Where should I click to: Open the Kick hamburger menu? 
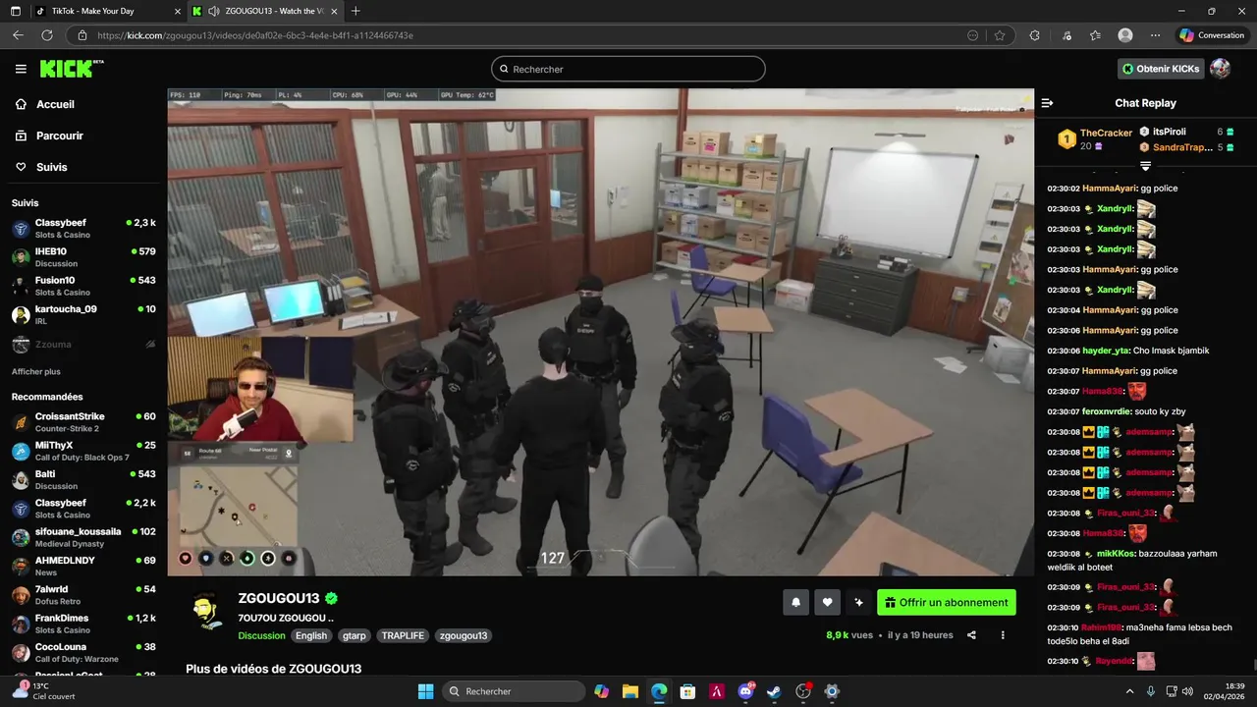[21, 69]
